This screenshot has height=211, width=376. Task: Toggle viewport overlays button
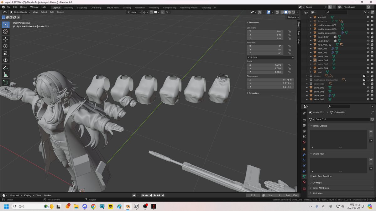[269, 12]
